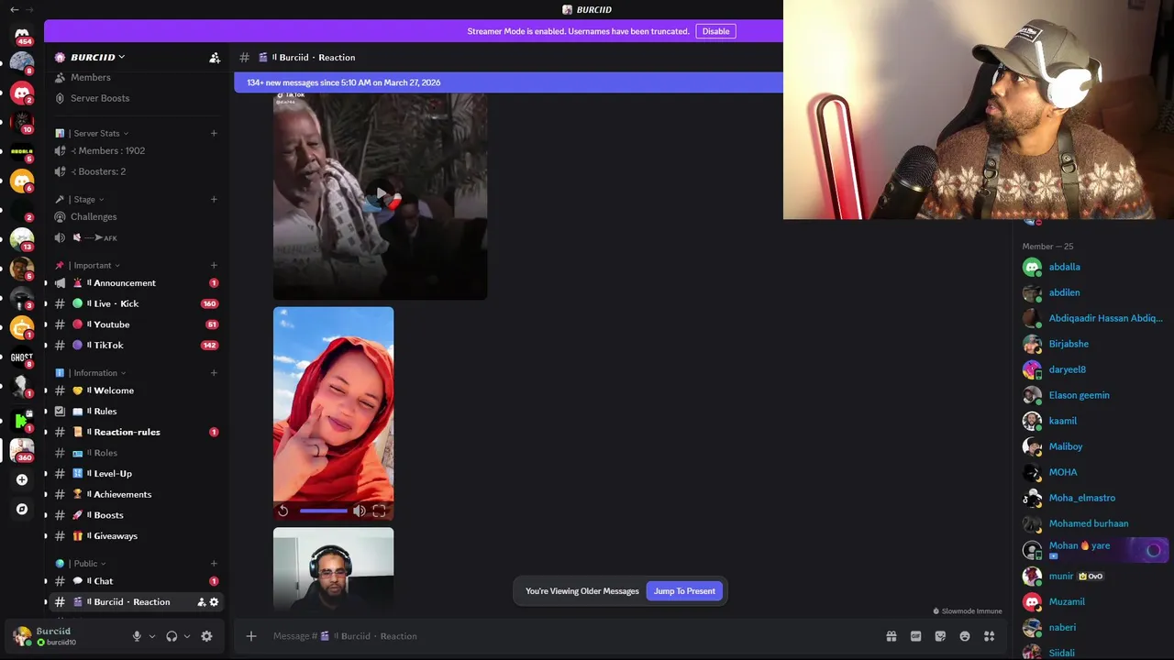Open Chat channel in Public

point(136,581)
